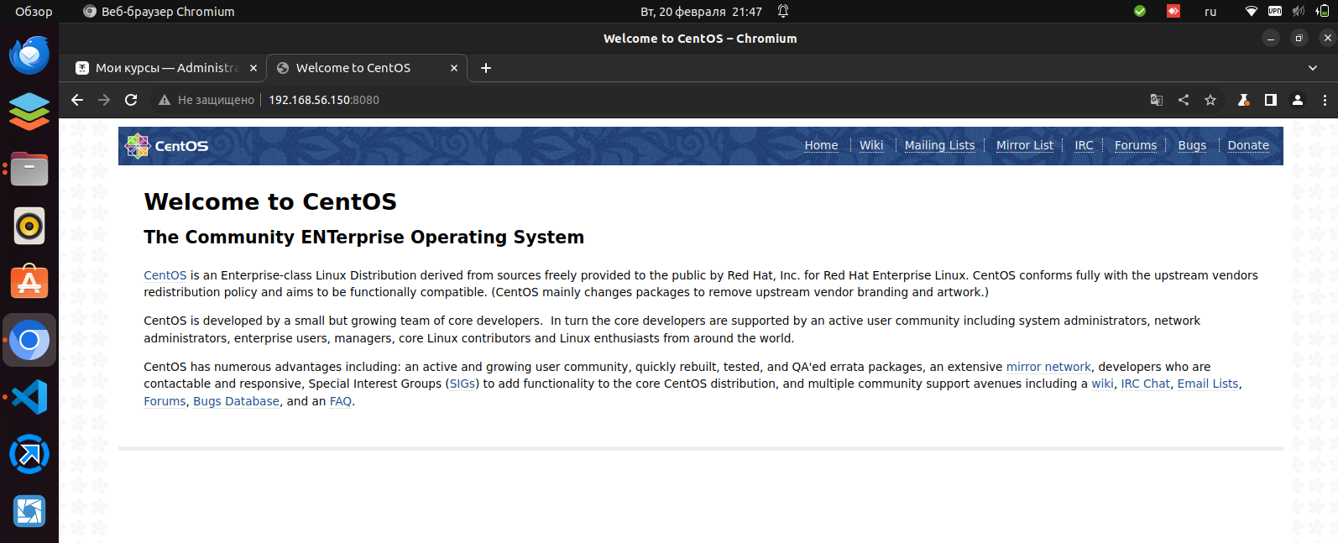This screenshot has width=1338, height=543.
Task: Open the Shutter screenshot tool in dock
Action: click(29, 511)
